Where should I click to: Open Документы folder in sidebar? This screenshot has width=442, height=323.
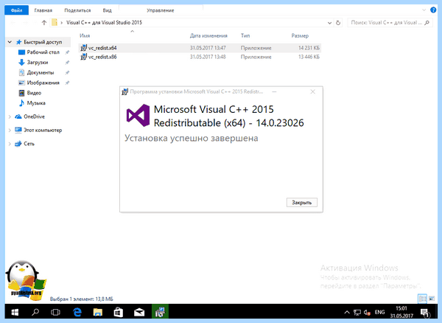pyautogui.click(x=40, y=72)
